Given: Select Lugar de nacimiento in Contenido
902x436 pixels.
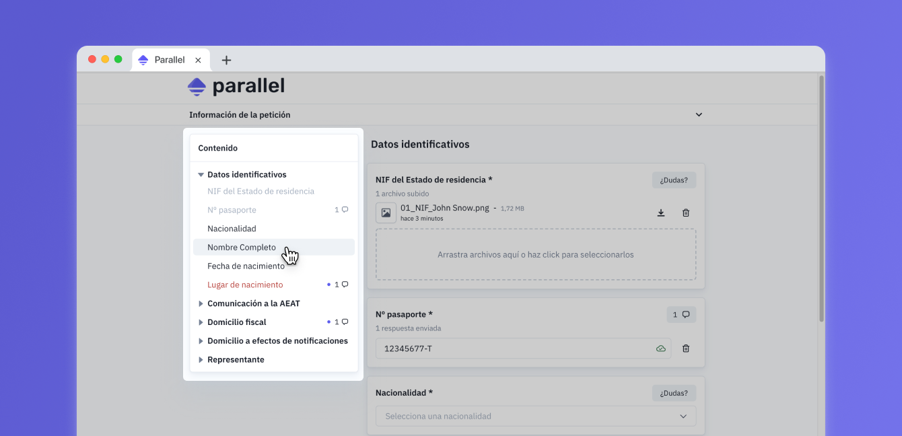Looking at the screenshot, I should pyautogui.click(x=245, y=285).
